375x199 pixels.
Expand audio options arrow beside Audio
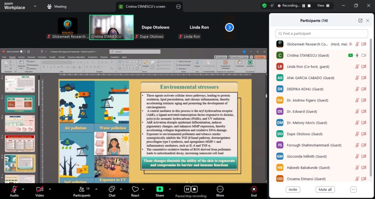coord(23,189)
